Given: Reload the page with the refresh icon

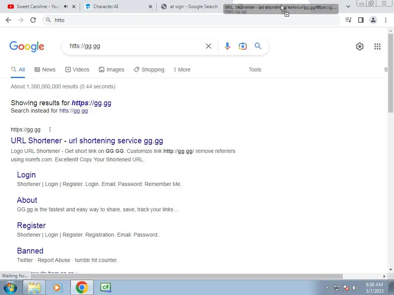Looking at the screenshot, I should [33, 20].
